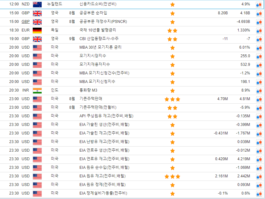
Task: Click two-star rating for CBI 산업동향조사-수주
Action: [x=172, y=39]
